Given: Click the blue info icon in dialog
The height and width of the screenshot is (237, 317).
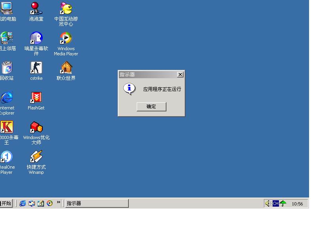Looking at the screenshot, I should [130, 88].
